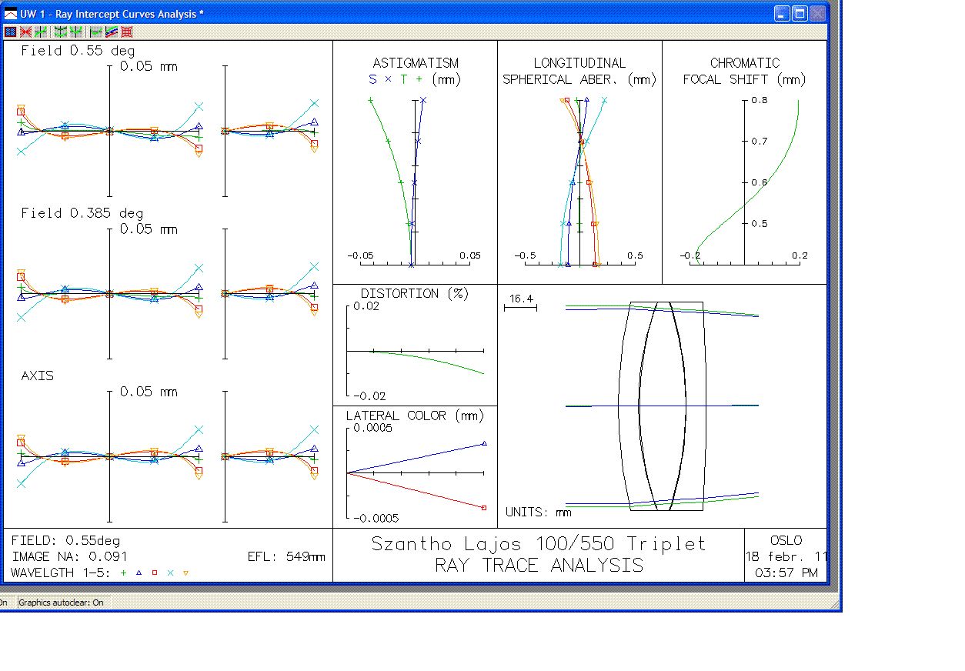Click the red converging rays toolbar icon

tap(25, 32)
